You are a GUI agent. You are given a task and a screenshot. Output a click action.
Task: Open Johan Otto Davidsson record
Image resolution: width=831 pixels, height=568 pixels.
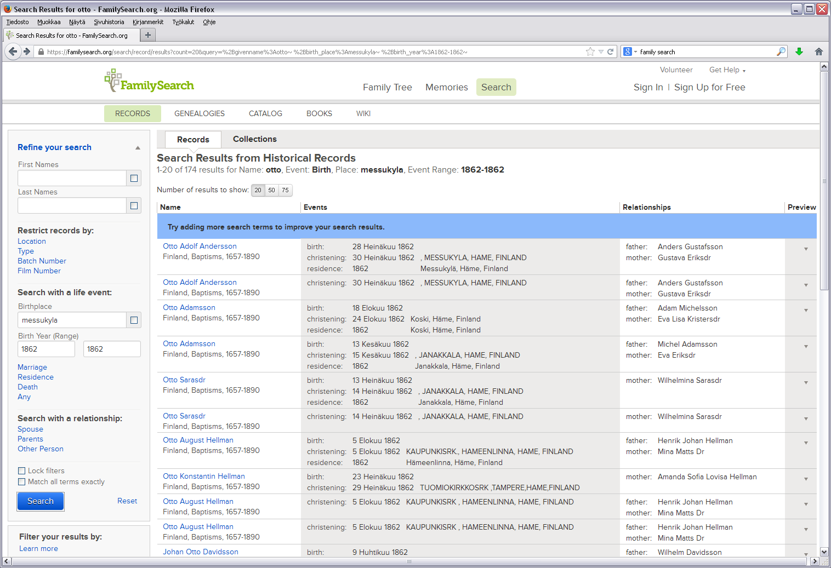[201, 552]
